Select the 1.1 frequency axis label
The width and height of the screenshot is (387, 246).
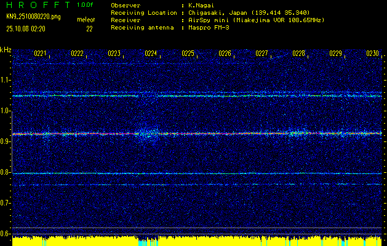click(x=6, y=80)
